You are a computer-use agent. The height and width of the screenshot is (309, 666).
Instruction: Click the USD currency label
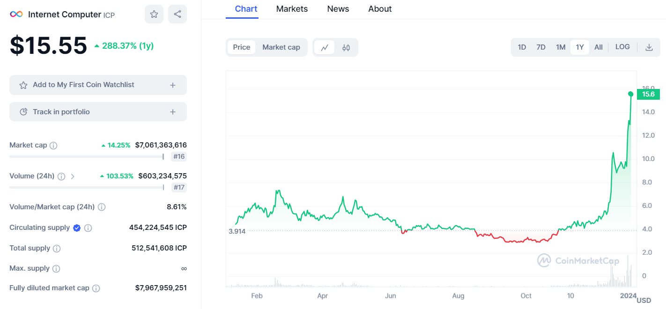[x=644, y=301]
